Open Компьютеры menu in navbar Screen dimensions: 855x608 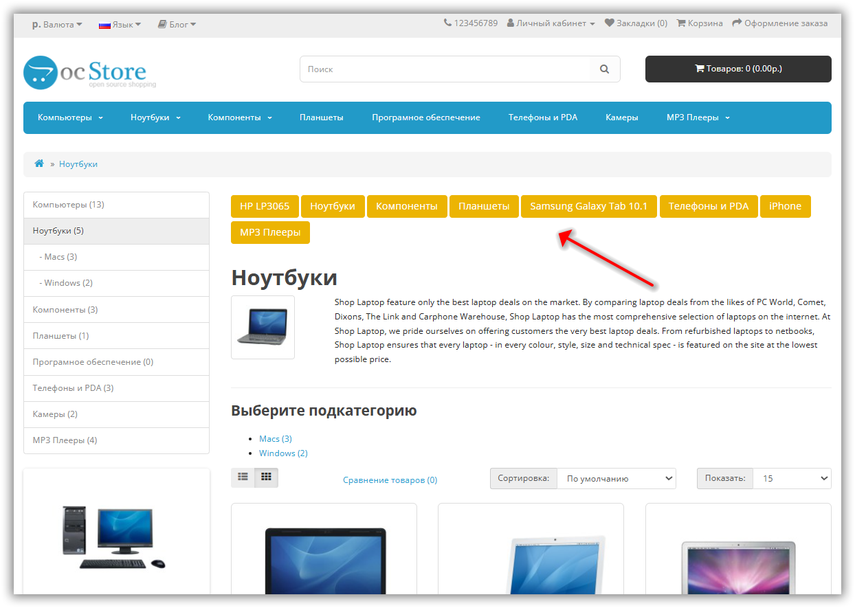[70, 117]
